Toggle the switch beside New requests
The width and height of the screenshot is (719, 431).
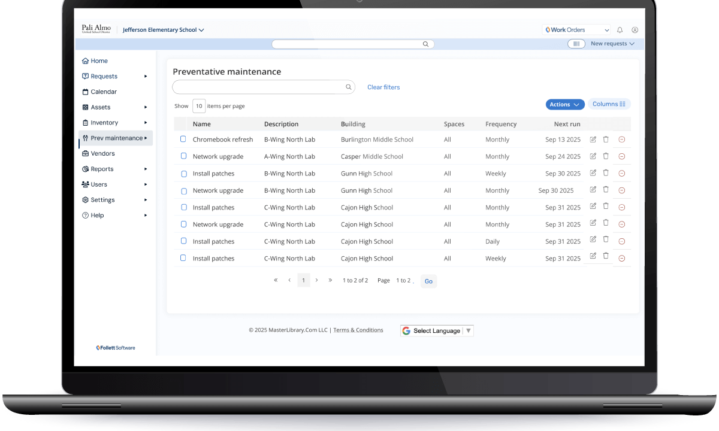pyautogui.click(x=576, y=44)
